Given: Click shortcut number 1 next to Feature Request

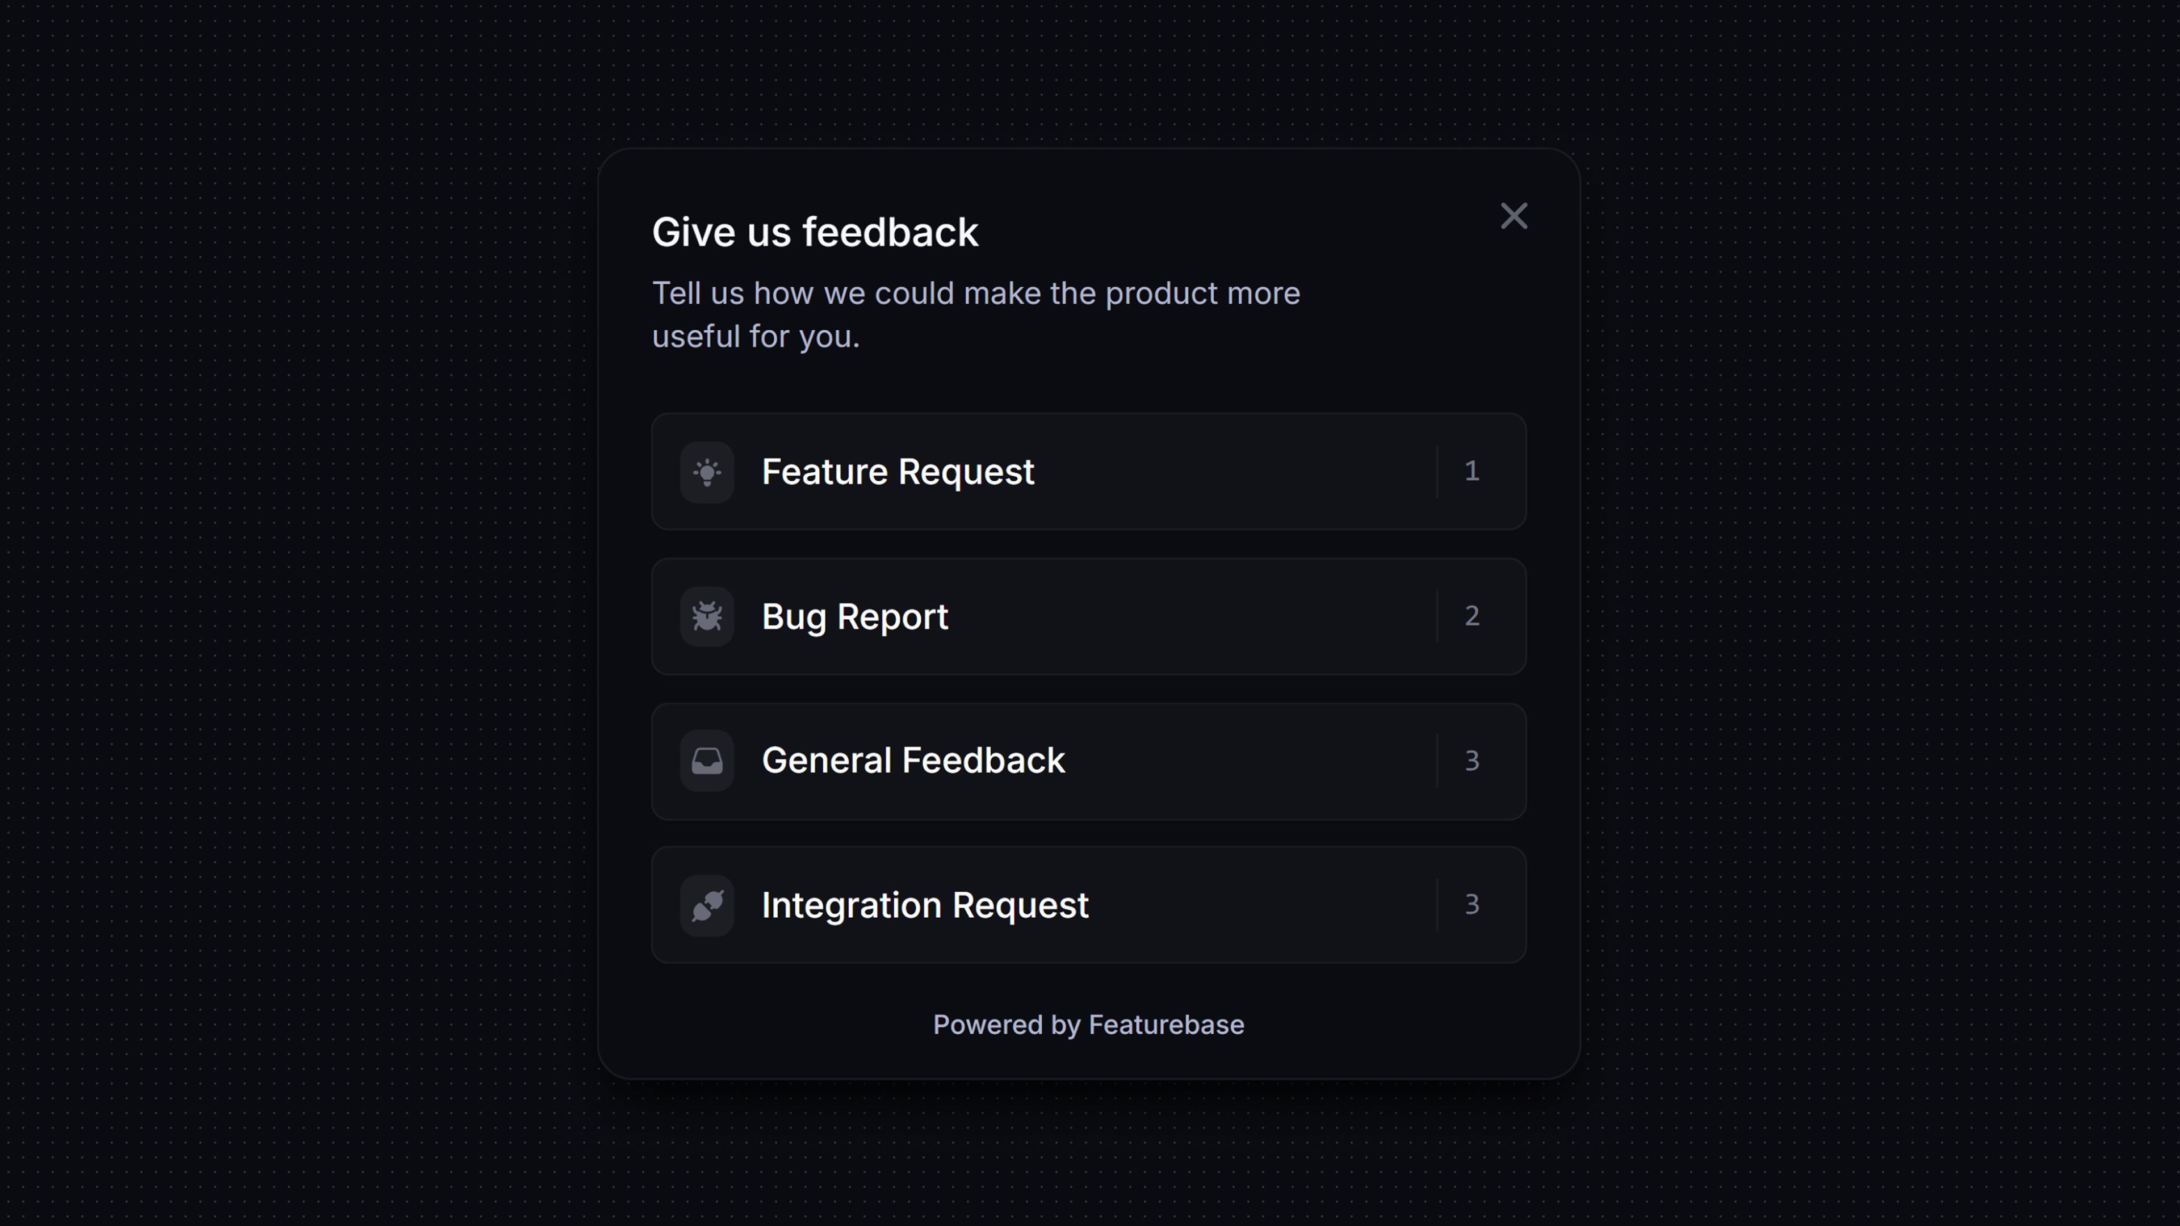Looking at the screenshot, I should tap(1473, 471).
